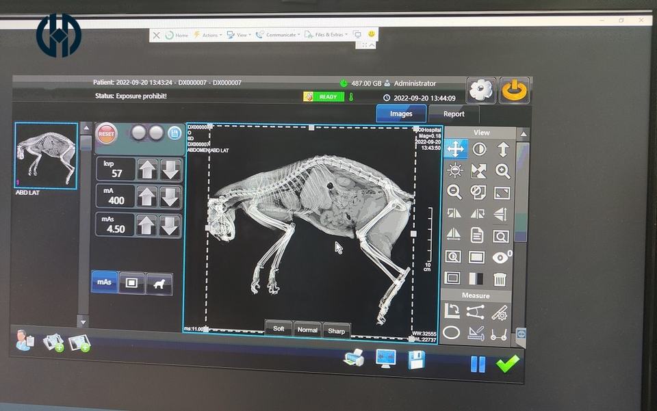This screenshot has height=411, width=657.
Task: Decrease the mA value
Action: [x=170, y=197]
